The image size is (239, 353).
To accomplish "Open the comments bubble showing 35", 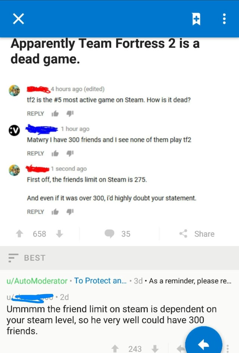I will tap(118, 234).
